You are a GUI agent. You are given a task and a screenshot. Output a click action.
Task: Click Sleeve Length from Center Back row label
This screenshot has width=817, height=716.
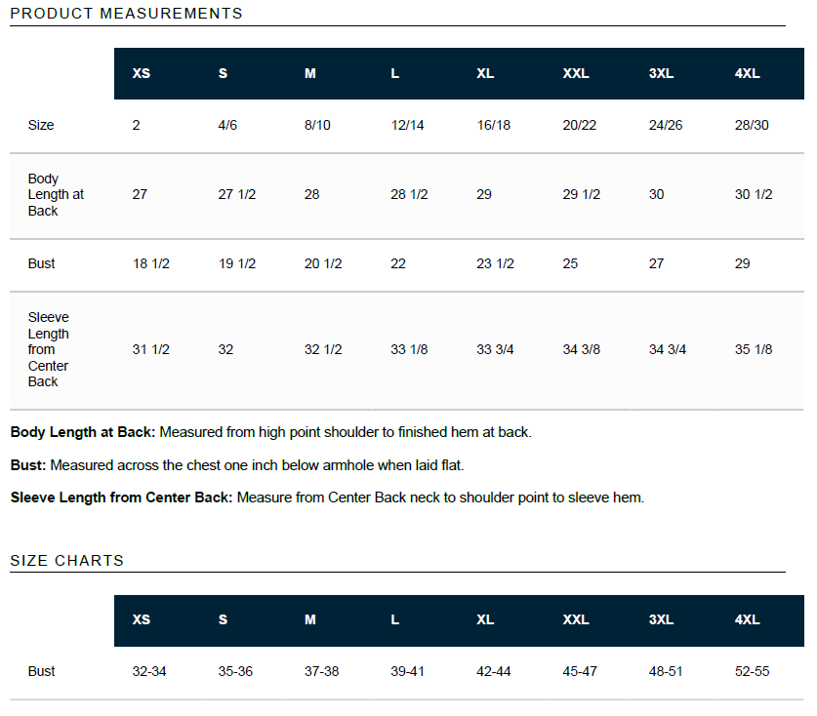pos(49,349)
